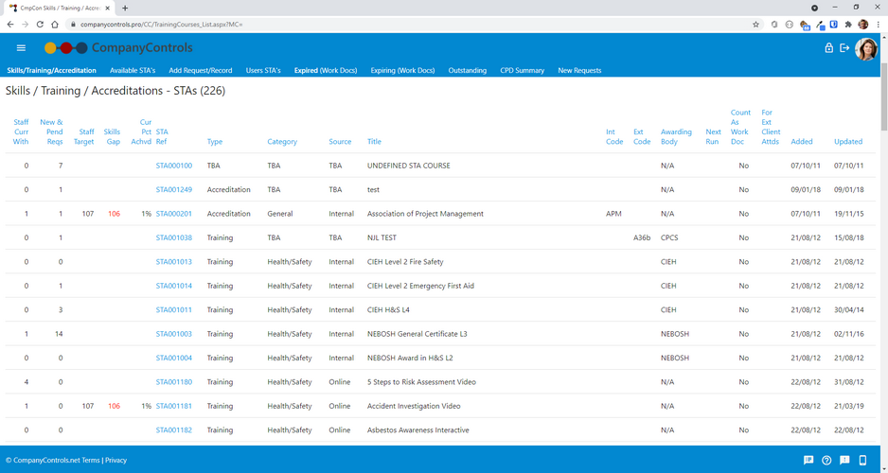Click the browser home button
888x473 pixels.
coord(54,25)
